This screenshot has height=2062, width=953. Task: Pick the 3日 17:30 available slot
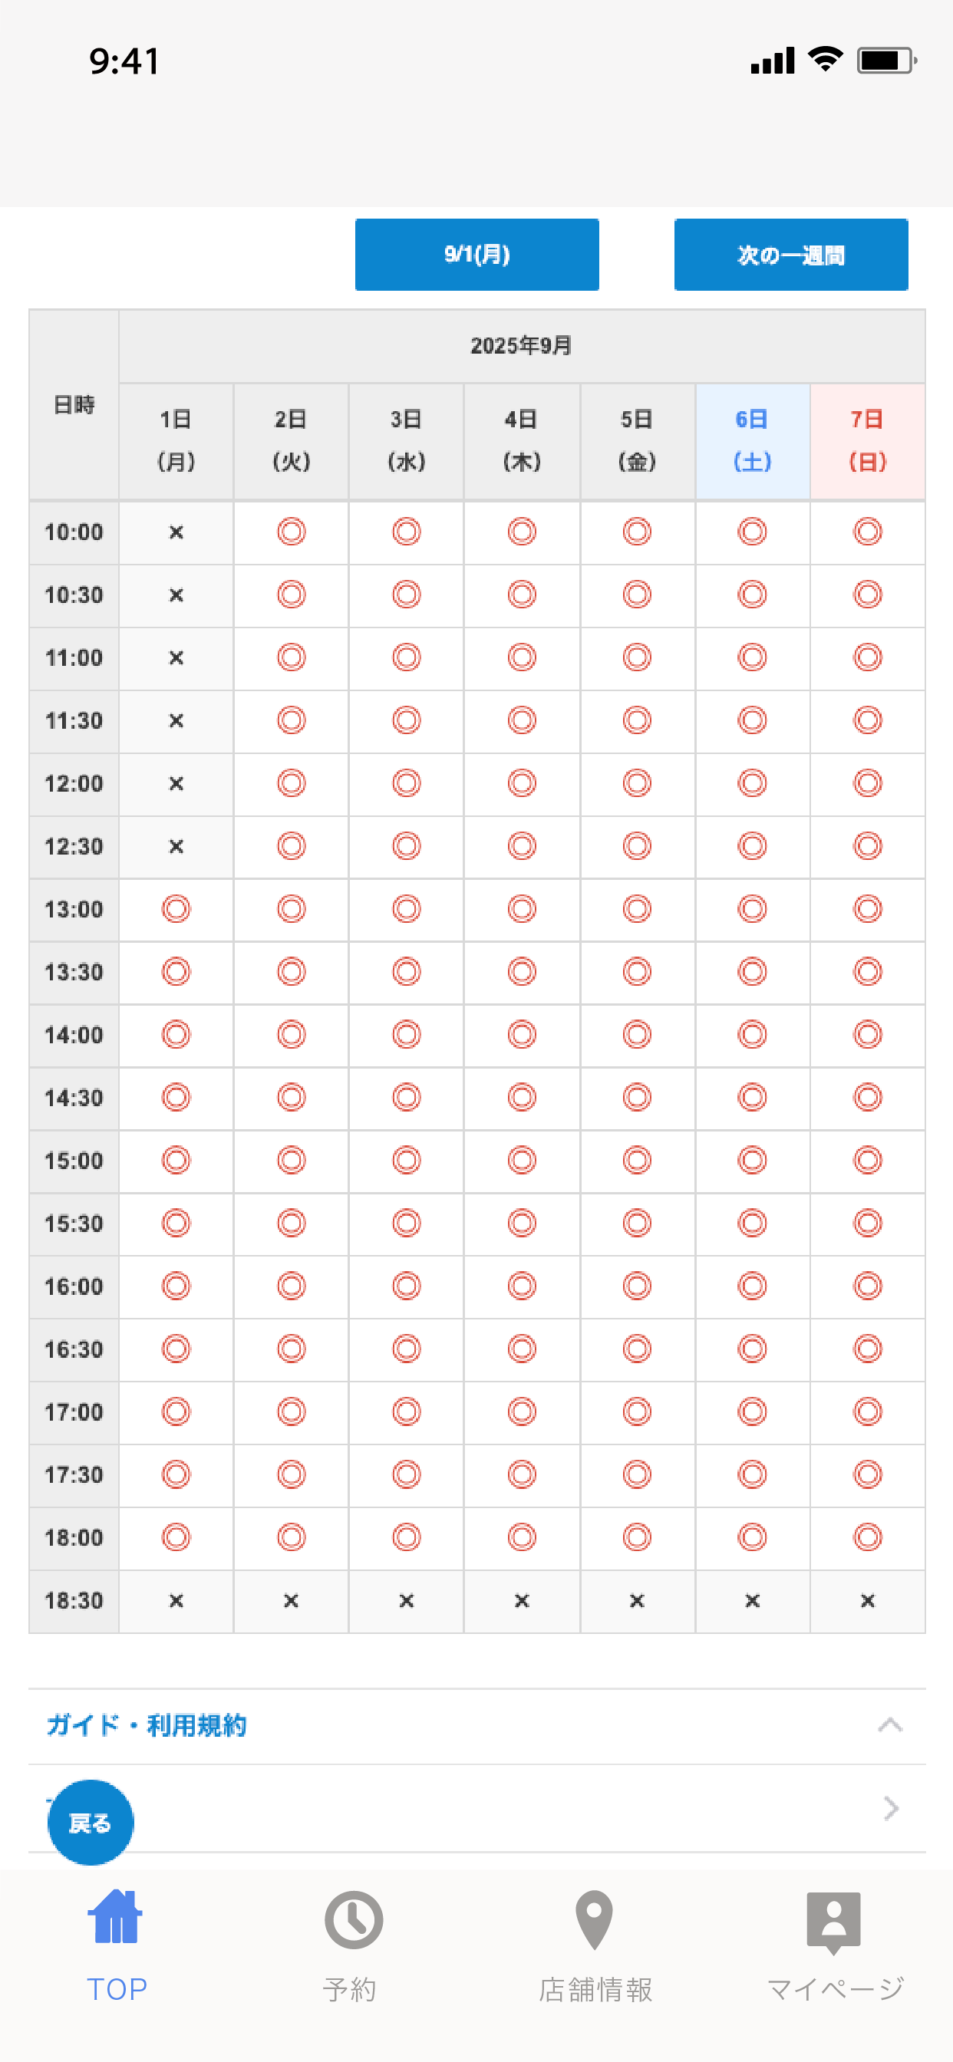click(406, 1474)
